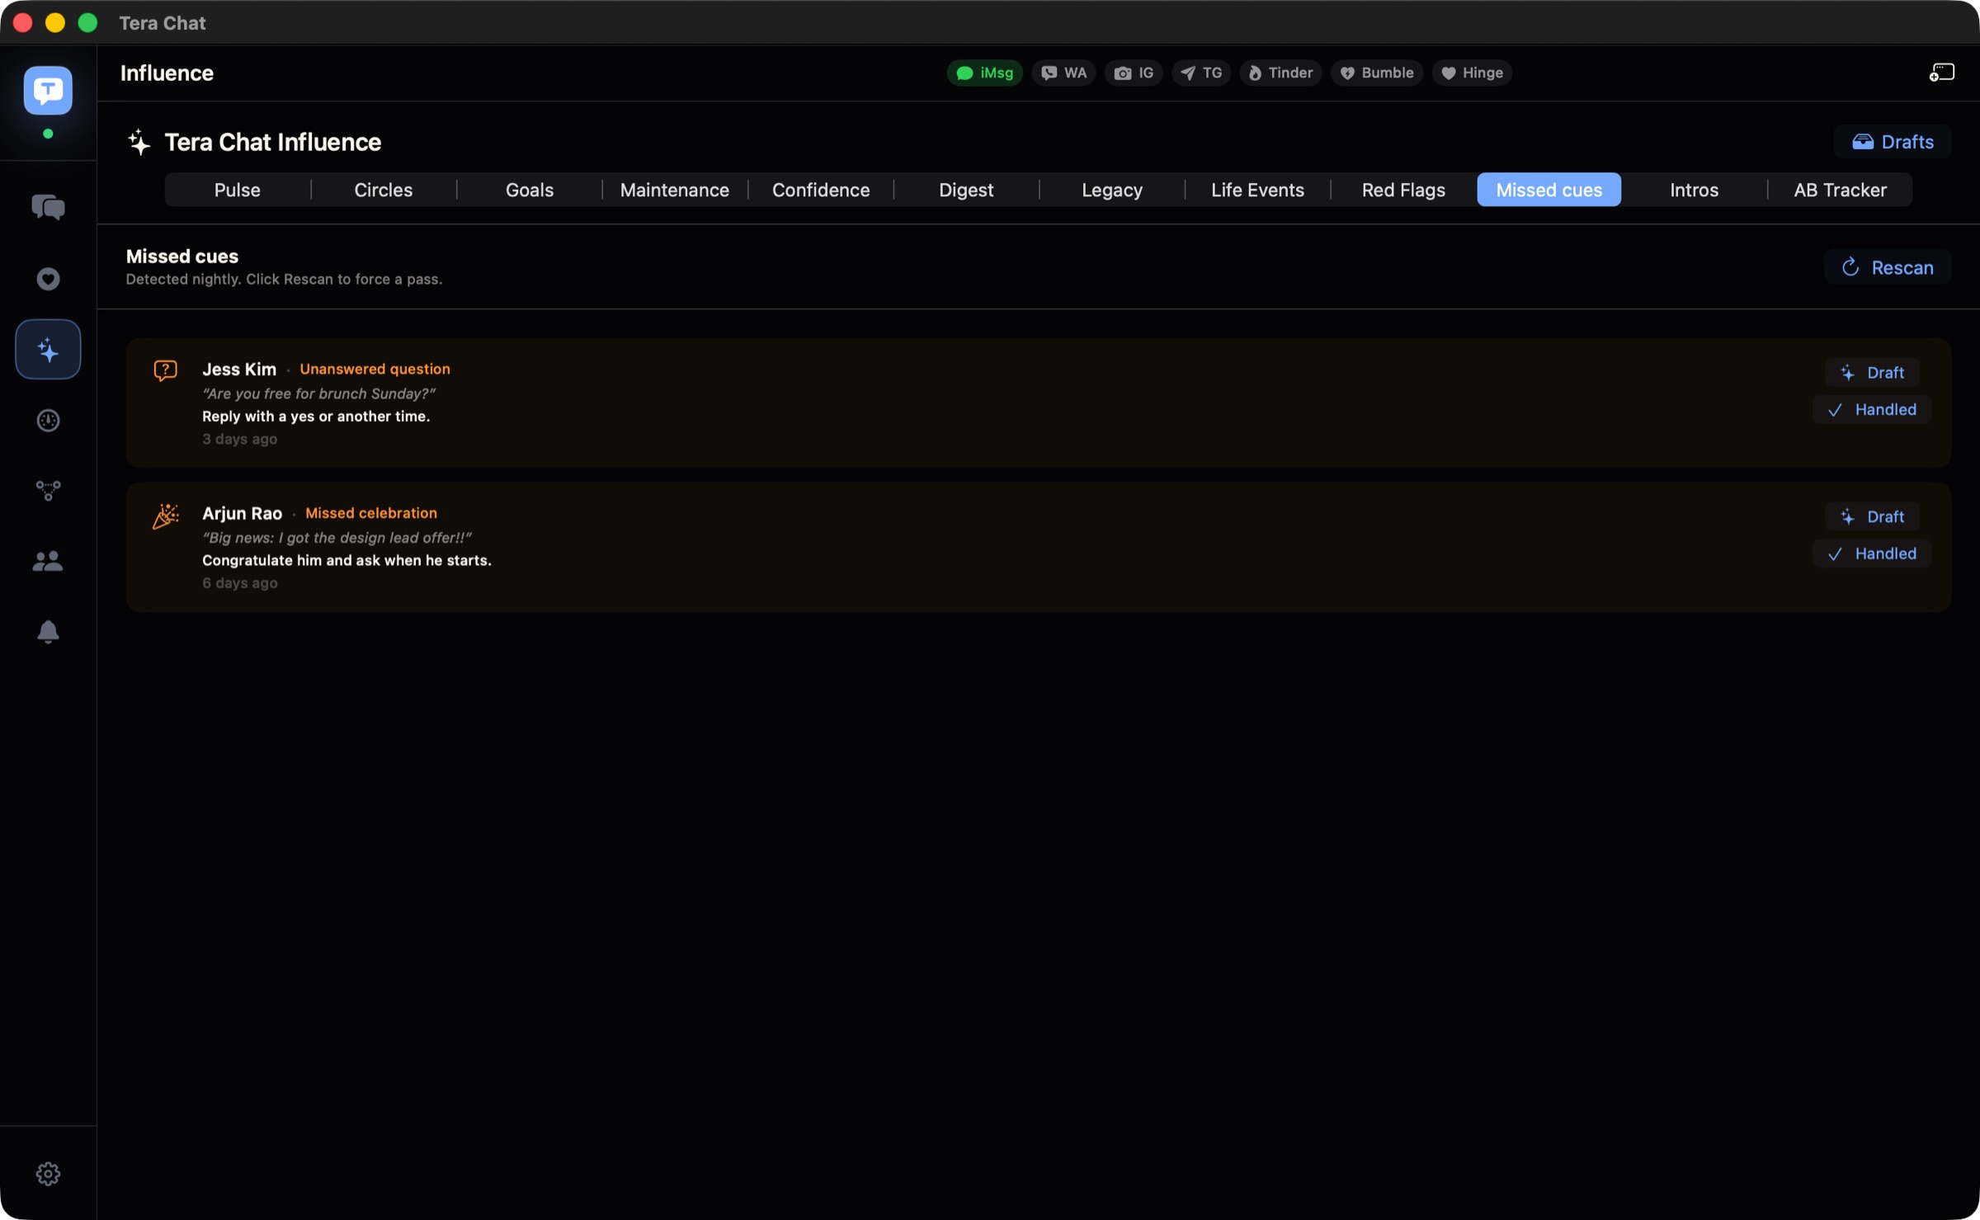The height and width of the screenshot is (1220, 1980).
Task: Open the Drafts button
Action: (x=1893, y=142)
